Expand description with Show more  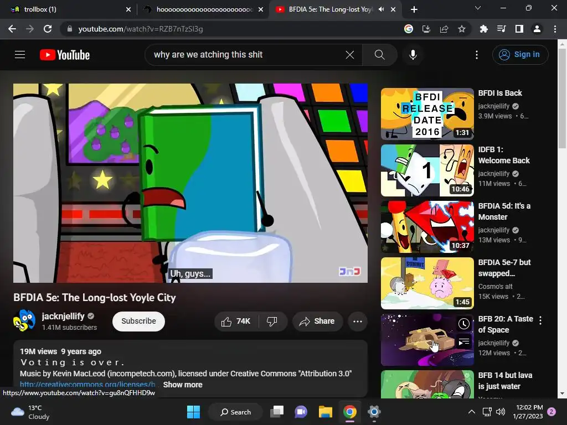coord(183,385)
